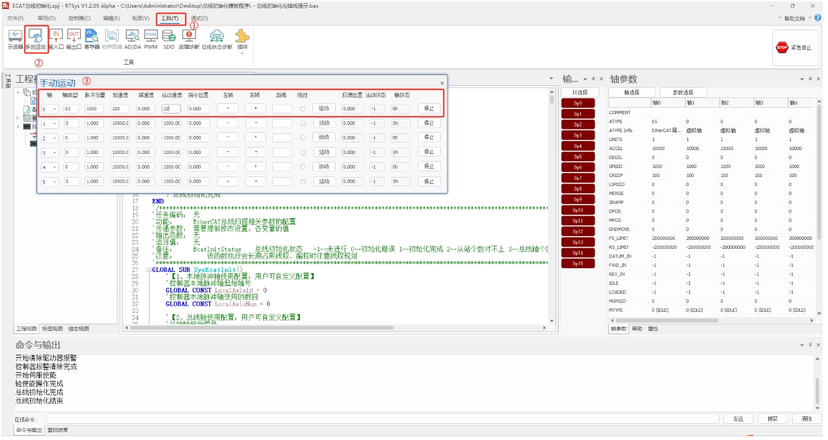This screenshot has height=440, width=828.
Task: Toggle output Op5
Action: point(578,157)
